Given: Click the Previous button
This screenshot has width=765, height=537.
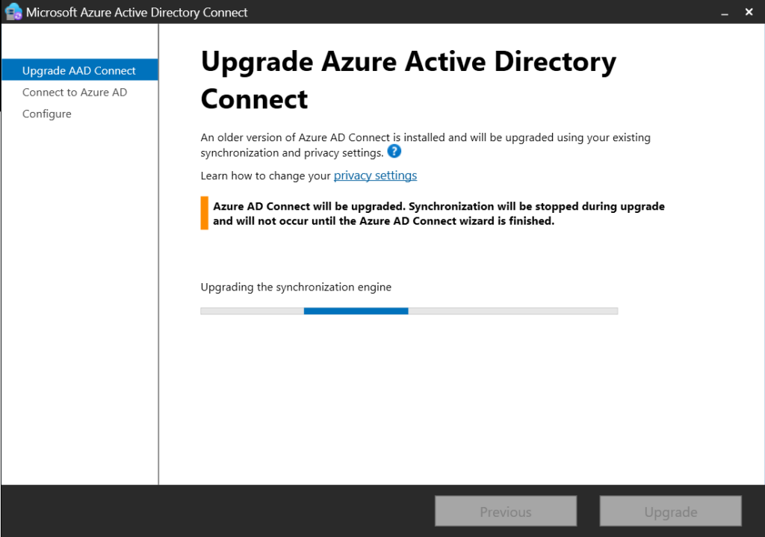Looking at the screenshot, I should pyautogui.click(x=505, y=511).
